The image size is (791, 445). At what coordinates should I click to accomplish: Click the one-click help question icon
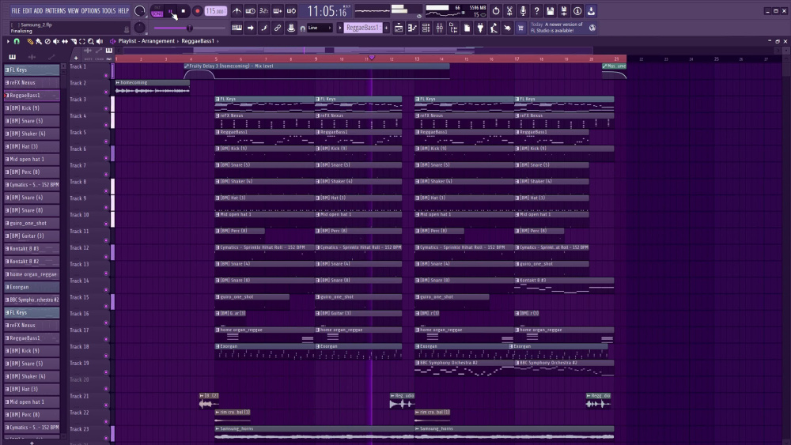tap(537, 10)
